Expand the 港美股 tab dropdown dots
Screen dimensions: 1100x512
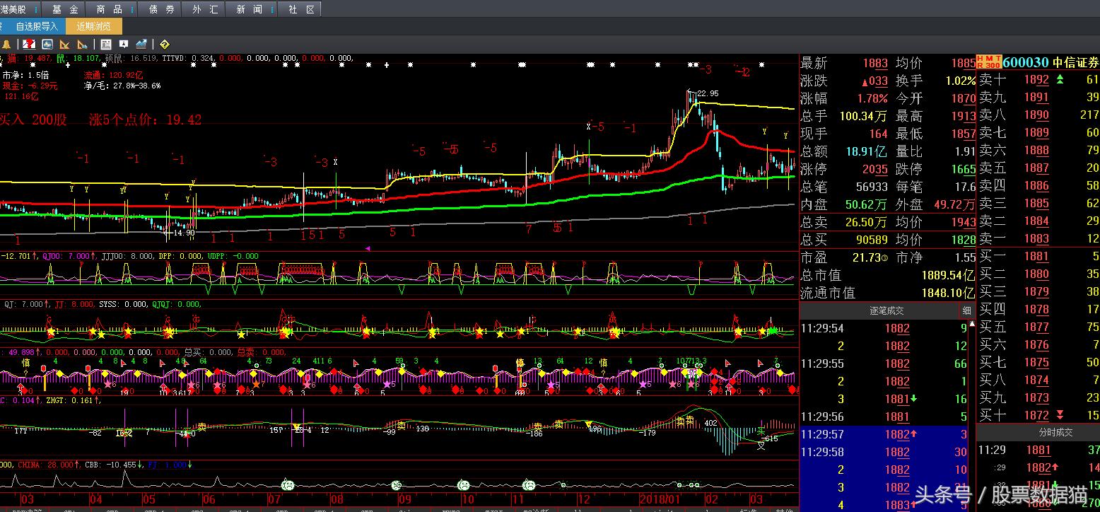pos(36,9)
